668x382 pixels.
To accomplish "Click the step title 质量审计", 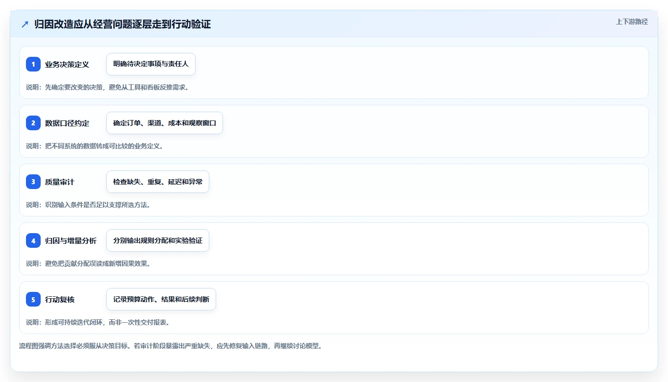I will [x=60, y=182].
